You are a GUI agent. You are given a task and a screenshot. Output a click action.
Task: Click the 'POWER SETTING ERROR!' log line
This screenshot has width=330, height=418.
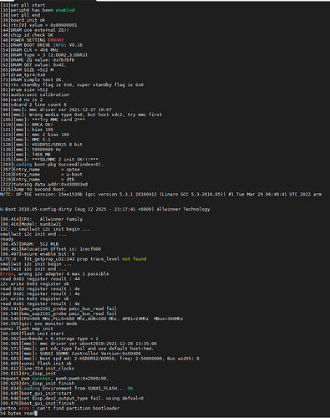pyautogui.click(x=32, y=40)
